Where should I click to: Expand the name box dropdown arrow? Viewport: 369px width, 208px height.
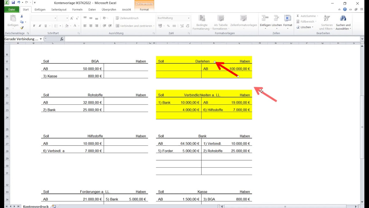pyautogui.click(x=41, y=39)
